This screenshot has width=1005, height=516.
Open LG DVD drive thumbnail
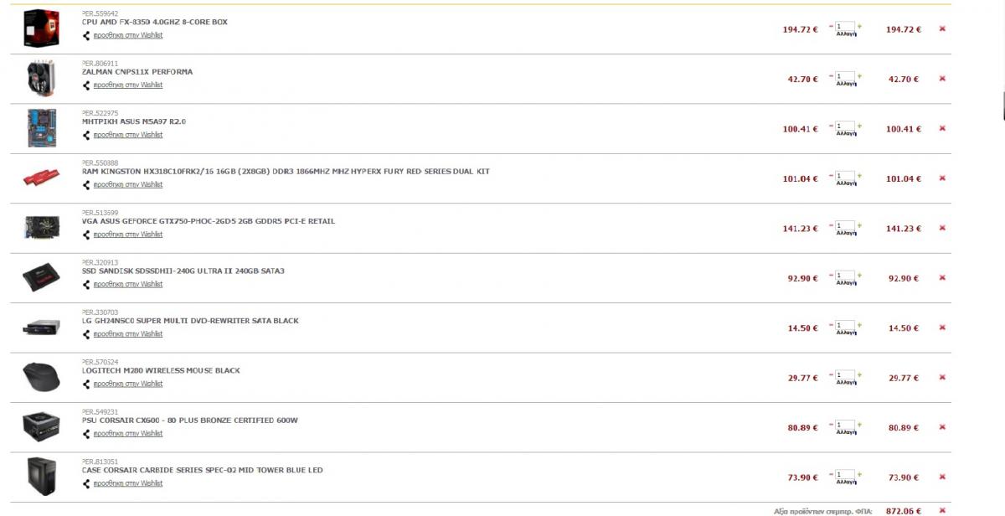click(x=42, y=328)
